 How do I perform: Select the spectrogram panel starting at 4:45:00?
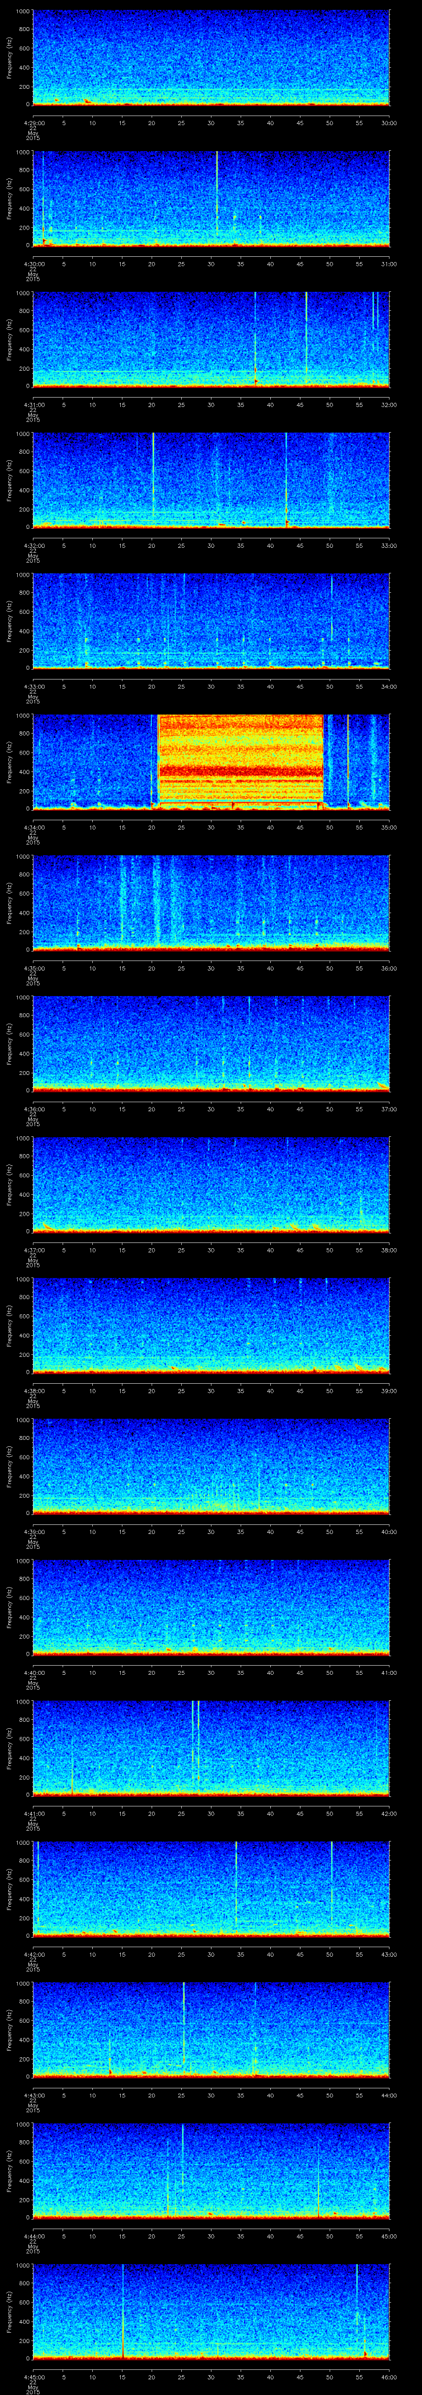coord(211,2311)
